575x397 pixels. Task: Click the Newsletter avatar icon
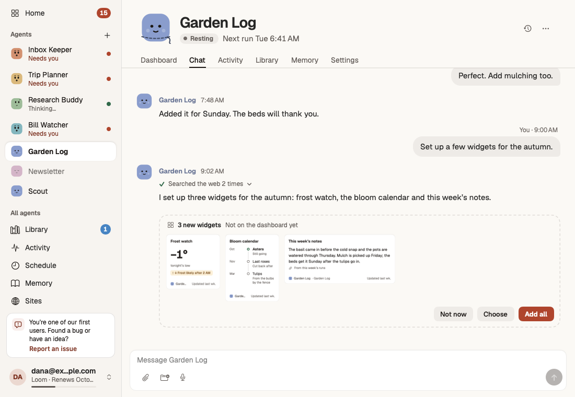[17, 171]
